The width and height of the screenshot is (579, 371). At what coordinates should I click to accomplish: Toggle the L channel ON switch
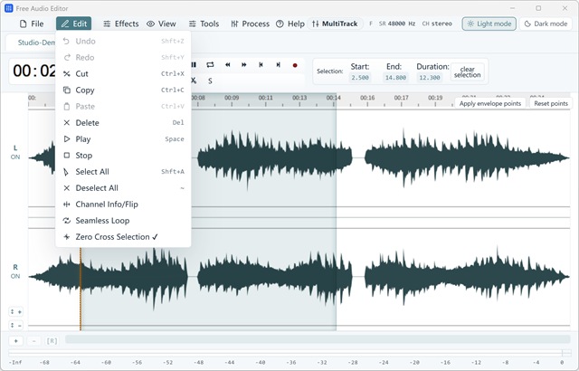tap(15, 157)
